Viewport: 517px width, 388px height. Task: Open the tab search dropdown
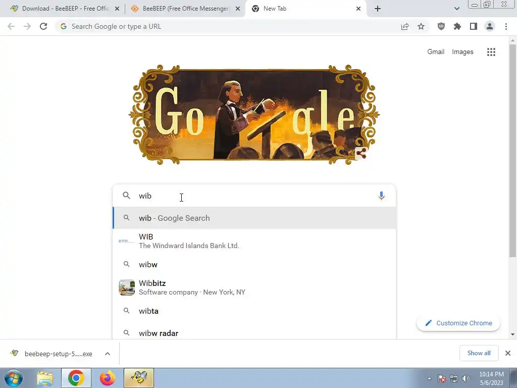pos(456,9)
